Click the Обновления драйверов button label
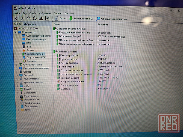This screenshot has width=183, height=137. (x=114, y=19)
